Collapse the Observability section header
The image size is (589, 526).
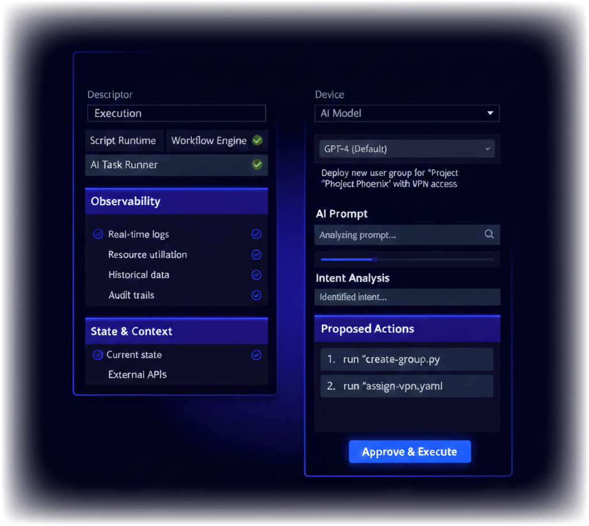coord(176,202)
